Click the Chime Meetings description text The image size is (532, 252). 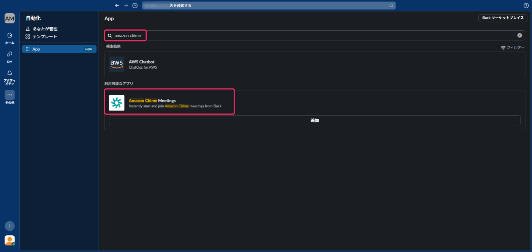(x=175, y=106)
